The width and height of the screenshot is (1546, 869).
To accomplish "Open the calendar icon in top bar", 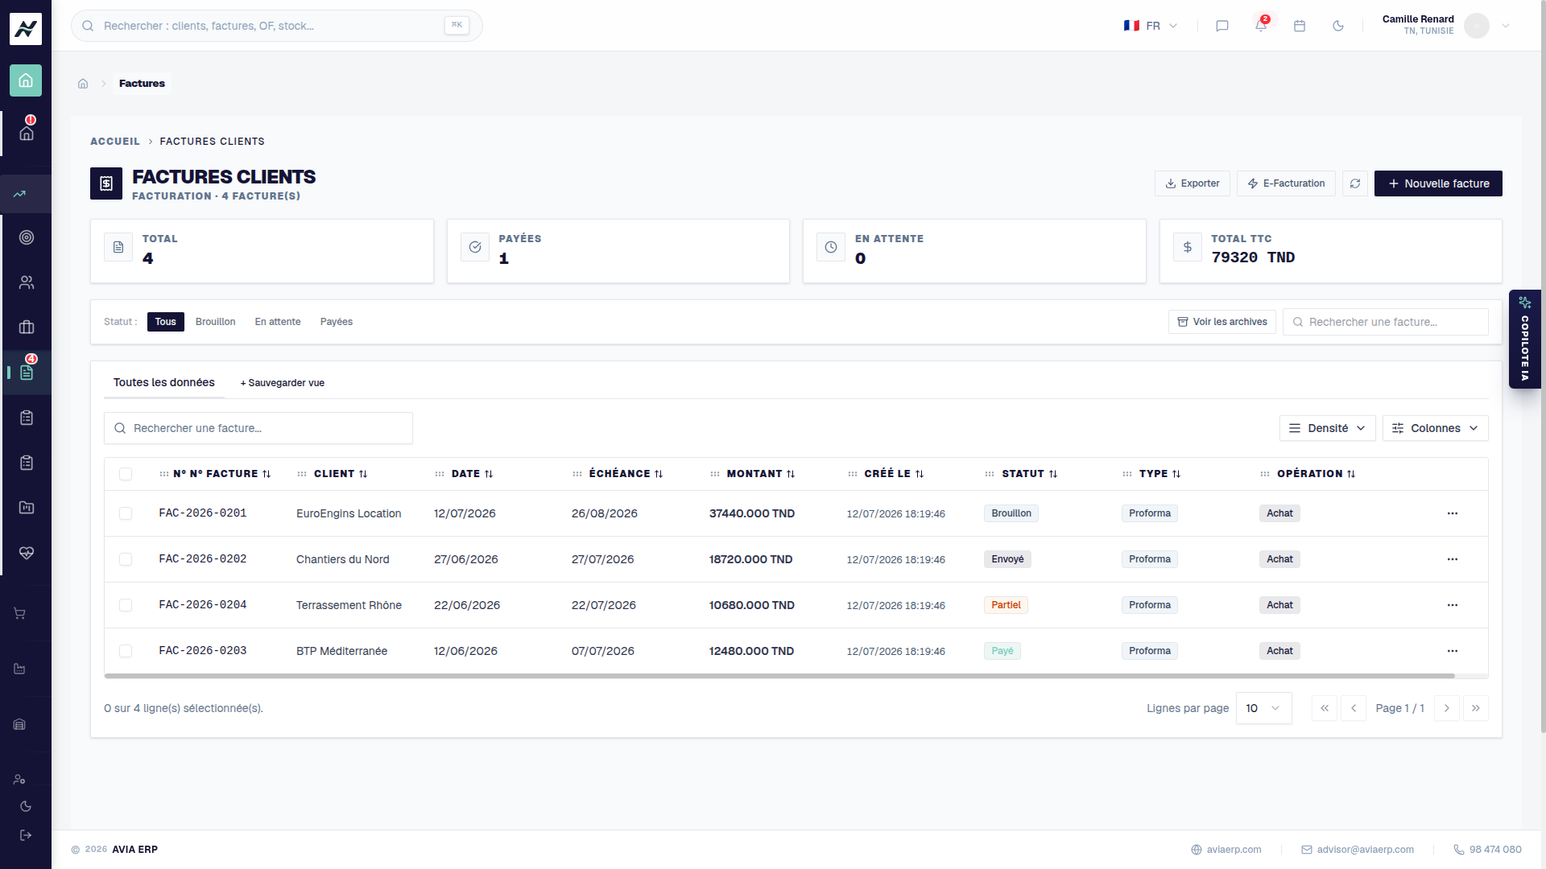I will (1300, 26).
